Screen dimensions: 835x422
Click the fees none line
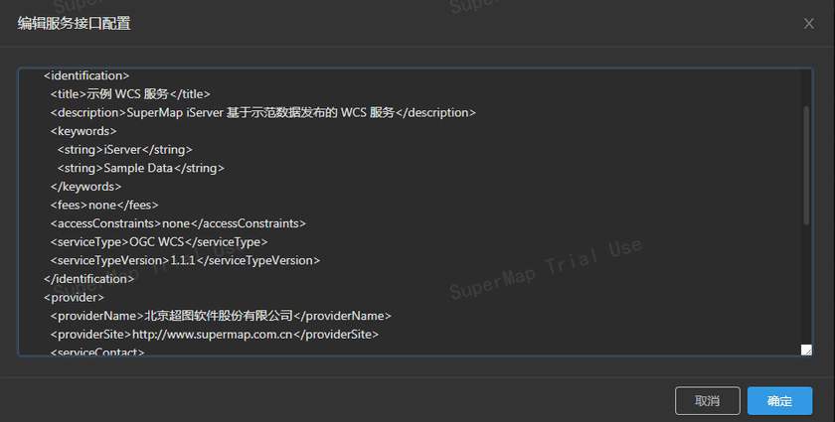[x=104, y=205]
